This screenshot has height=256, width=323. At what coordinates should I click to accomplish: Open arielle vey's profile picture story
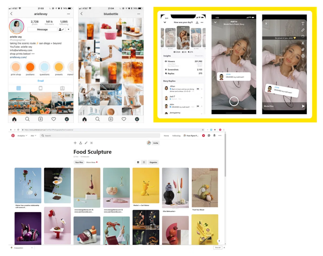pos(17,27)
